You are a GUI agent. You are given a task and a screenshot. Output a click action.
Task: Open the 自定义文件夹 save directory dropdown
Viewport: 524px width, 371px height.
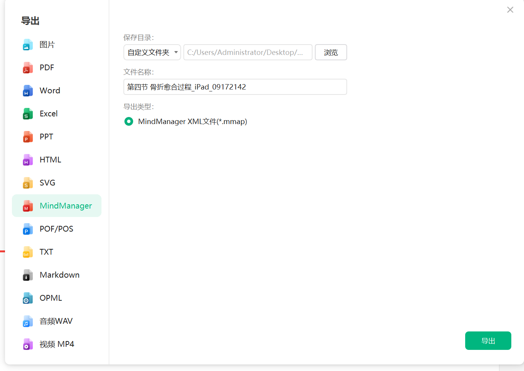pos(152,52)
